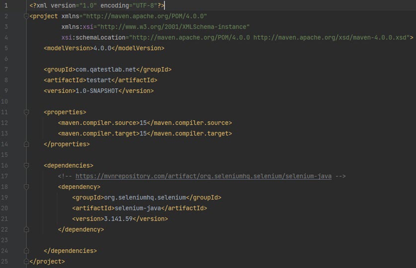The image size is (416, 268).
Task: Place cursor in testart artifactId value
Action: tap(99, 80)
